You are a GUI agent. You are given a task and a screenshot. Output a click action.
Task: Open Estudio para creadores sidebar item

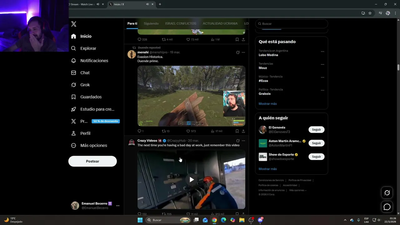click(93, 109)
